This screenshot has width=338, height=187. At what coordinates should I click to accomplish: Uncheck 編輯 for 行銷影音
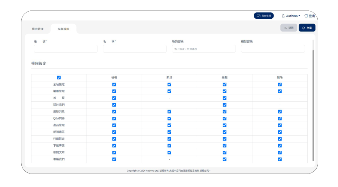224,139
